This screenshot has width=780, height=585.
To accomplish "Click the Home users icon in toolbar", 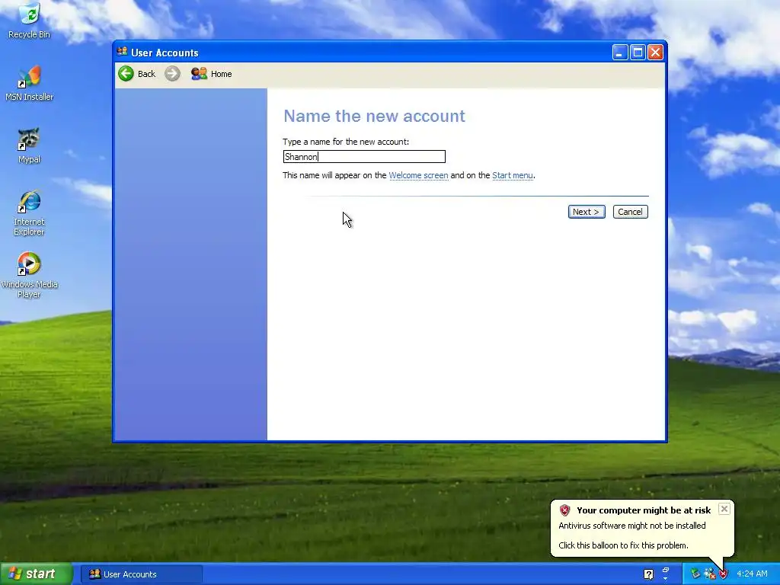I will 199,74.
